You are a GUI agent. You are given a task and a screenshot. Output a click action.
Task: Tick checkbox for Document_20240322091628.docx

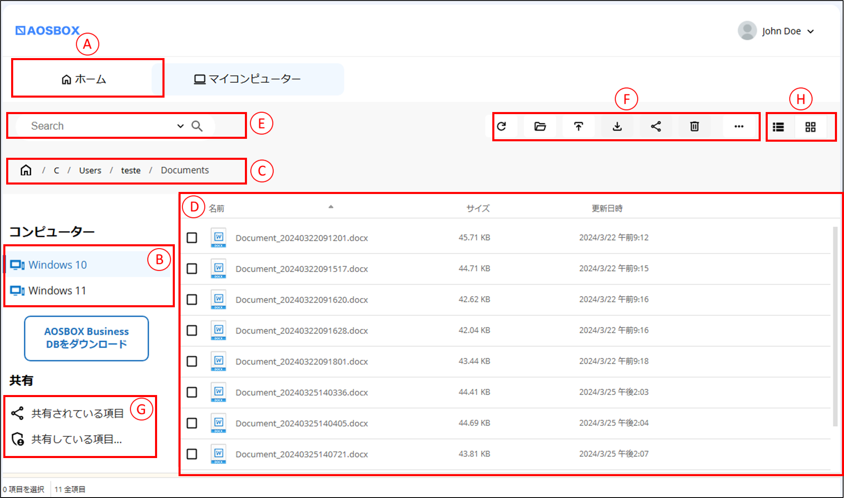click(192, 330)
